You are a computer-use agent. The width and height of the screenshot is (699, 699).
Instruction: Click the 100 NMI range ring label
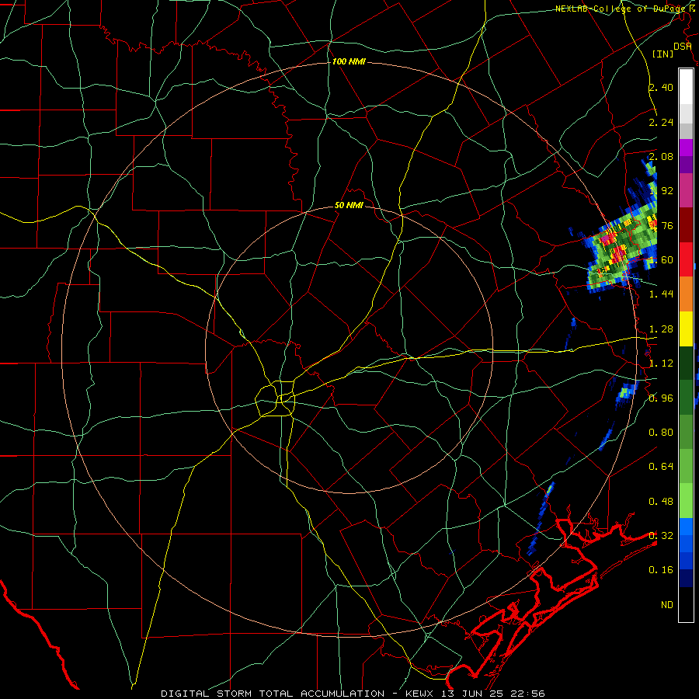(349, 61)
